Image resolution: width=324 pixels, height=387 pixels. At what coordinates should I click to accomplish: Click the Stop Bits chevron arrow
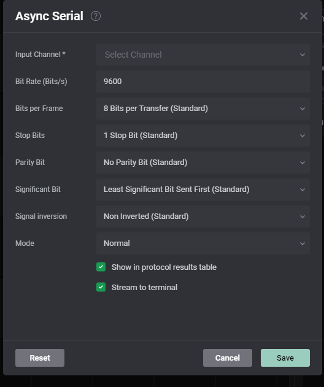pos(303,136)
